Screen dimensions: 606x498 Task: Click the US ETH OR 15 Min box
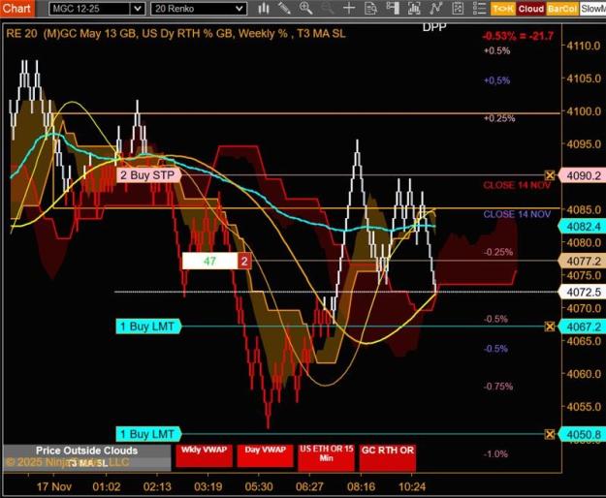[x=326, y=457]
